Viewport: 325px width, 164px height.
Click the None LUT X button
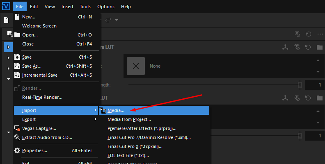point(136,66)
